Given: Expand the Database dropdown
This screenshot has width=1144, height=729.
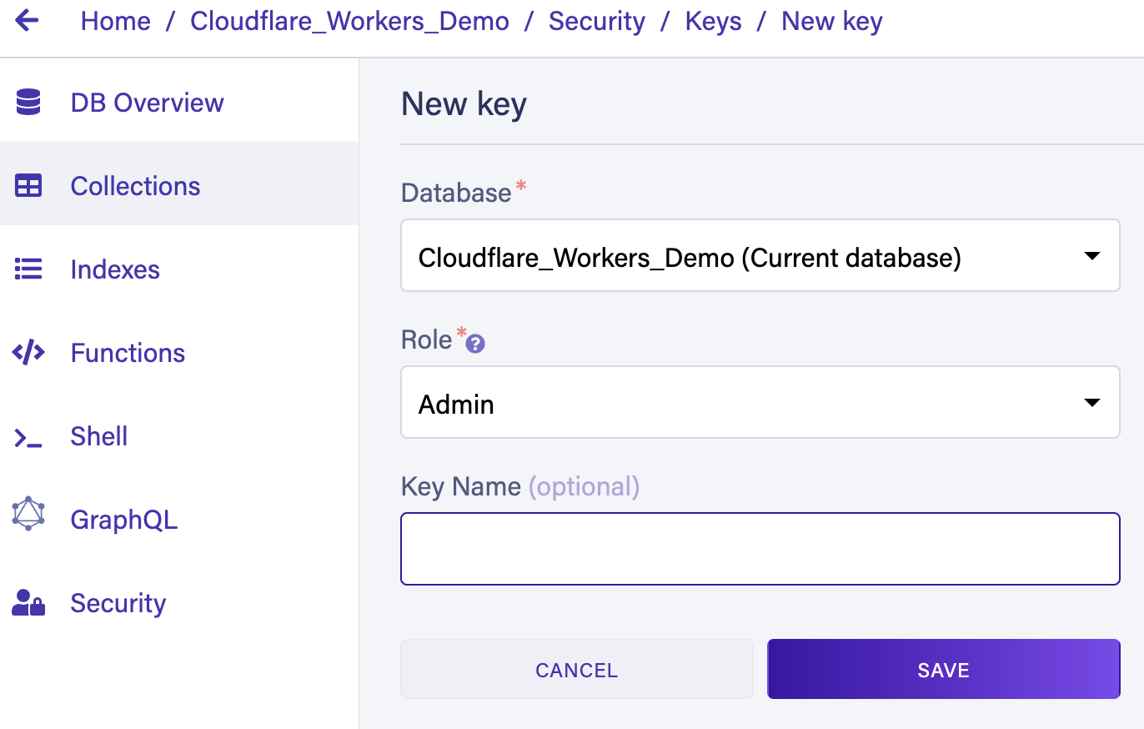Looking at the screenshot, I should pos(760,255).
